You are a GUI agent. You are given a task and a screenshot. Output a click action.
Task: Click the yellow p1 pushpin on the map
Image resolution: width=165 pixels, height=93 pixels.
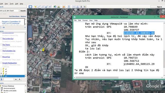(x=43, y=49)
